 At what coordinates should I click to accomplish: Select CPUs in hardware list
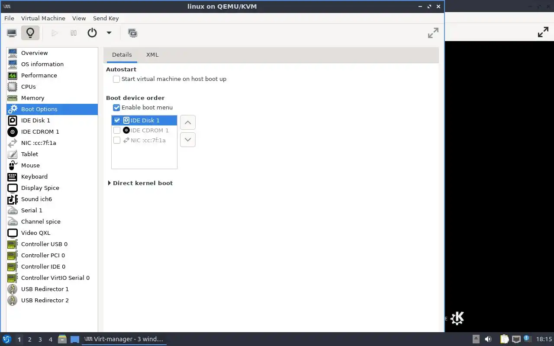pos(52,86)
